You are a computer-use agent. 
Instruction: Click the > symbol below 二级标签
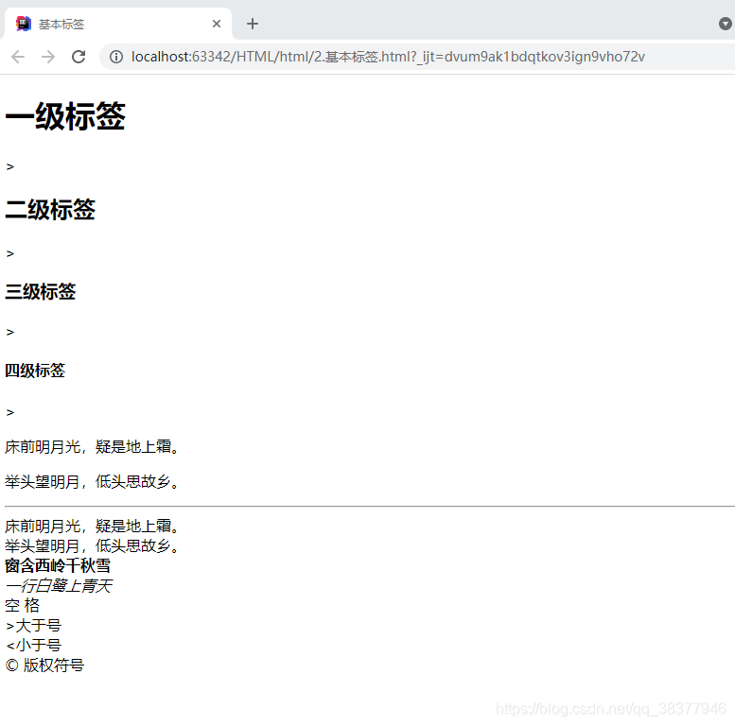[9, 254]
